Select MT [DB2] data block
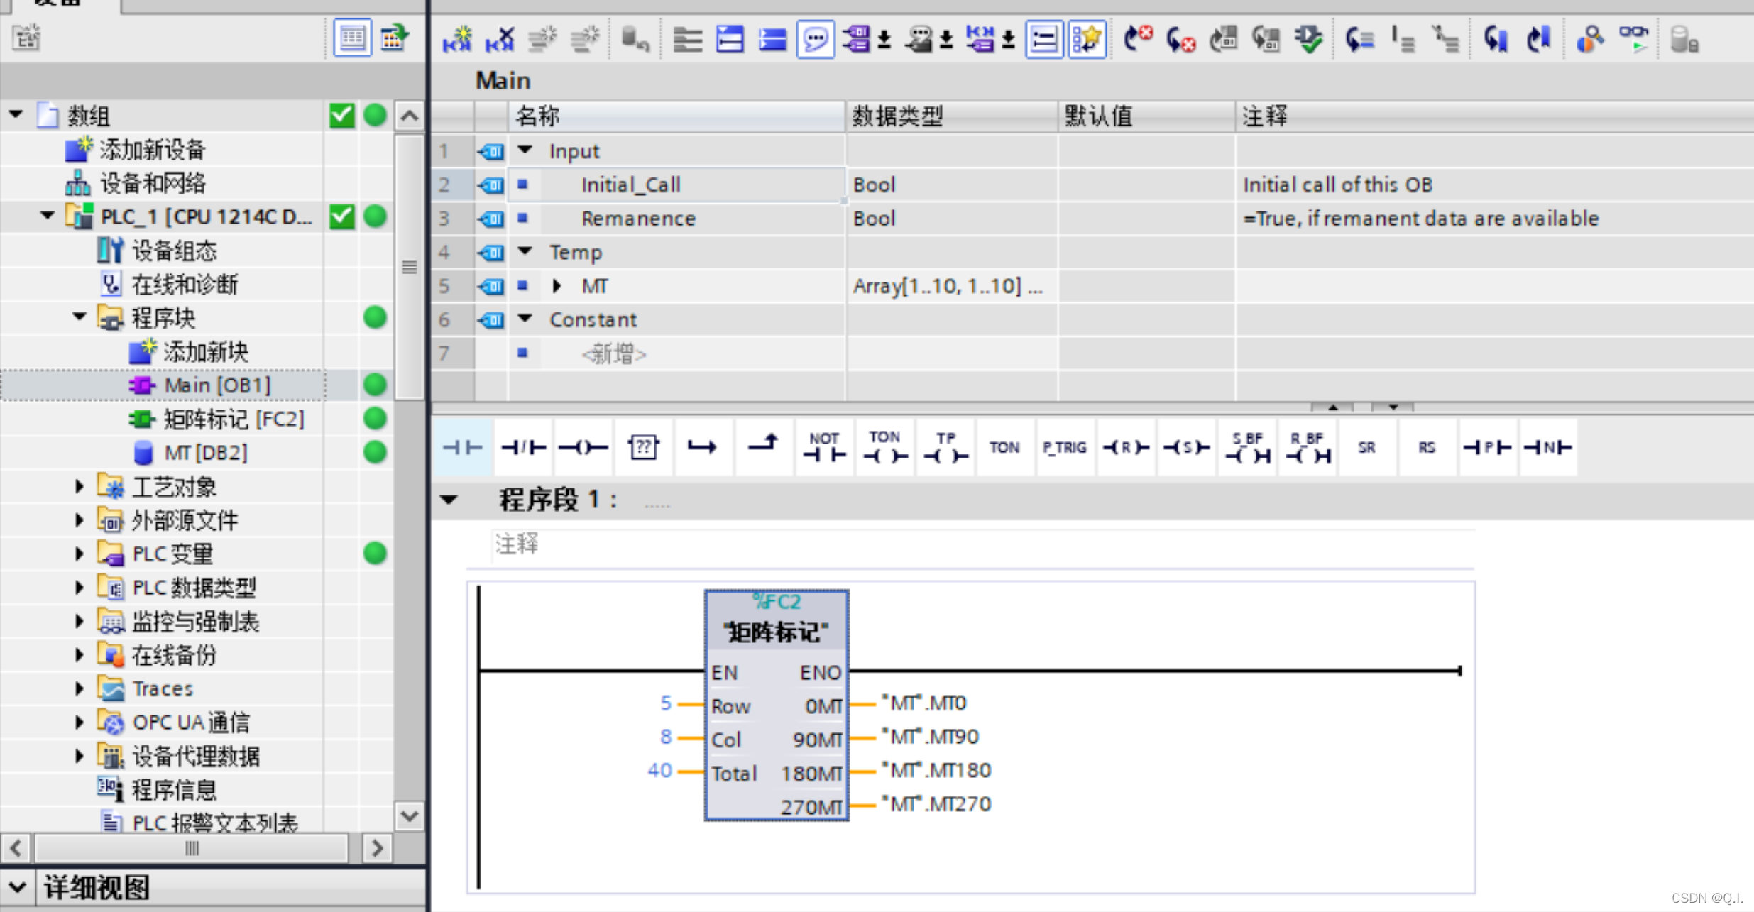This screenshot has width=1754, height=912. [204, 453]
